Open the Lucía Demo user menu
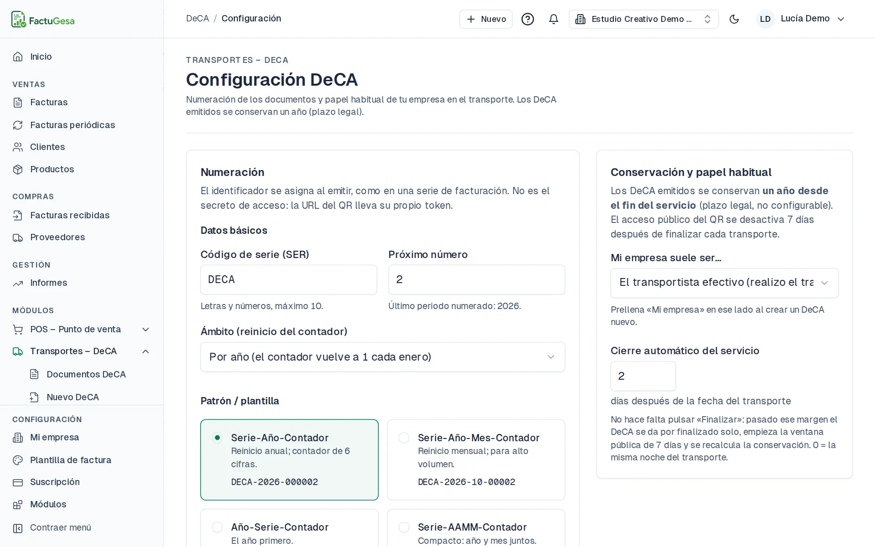This screenshot has height=547, width=875. 801,19
